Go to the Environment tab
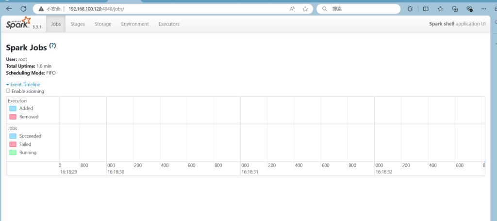 (x=135, y=24)
